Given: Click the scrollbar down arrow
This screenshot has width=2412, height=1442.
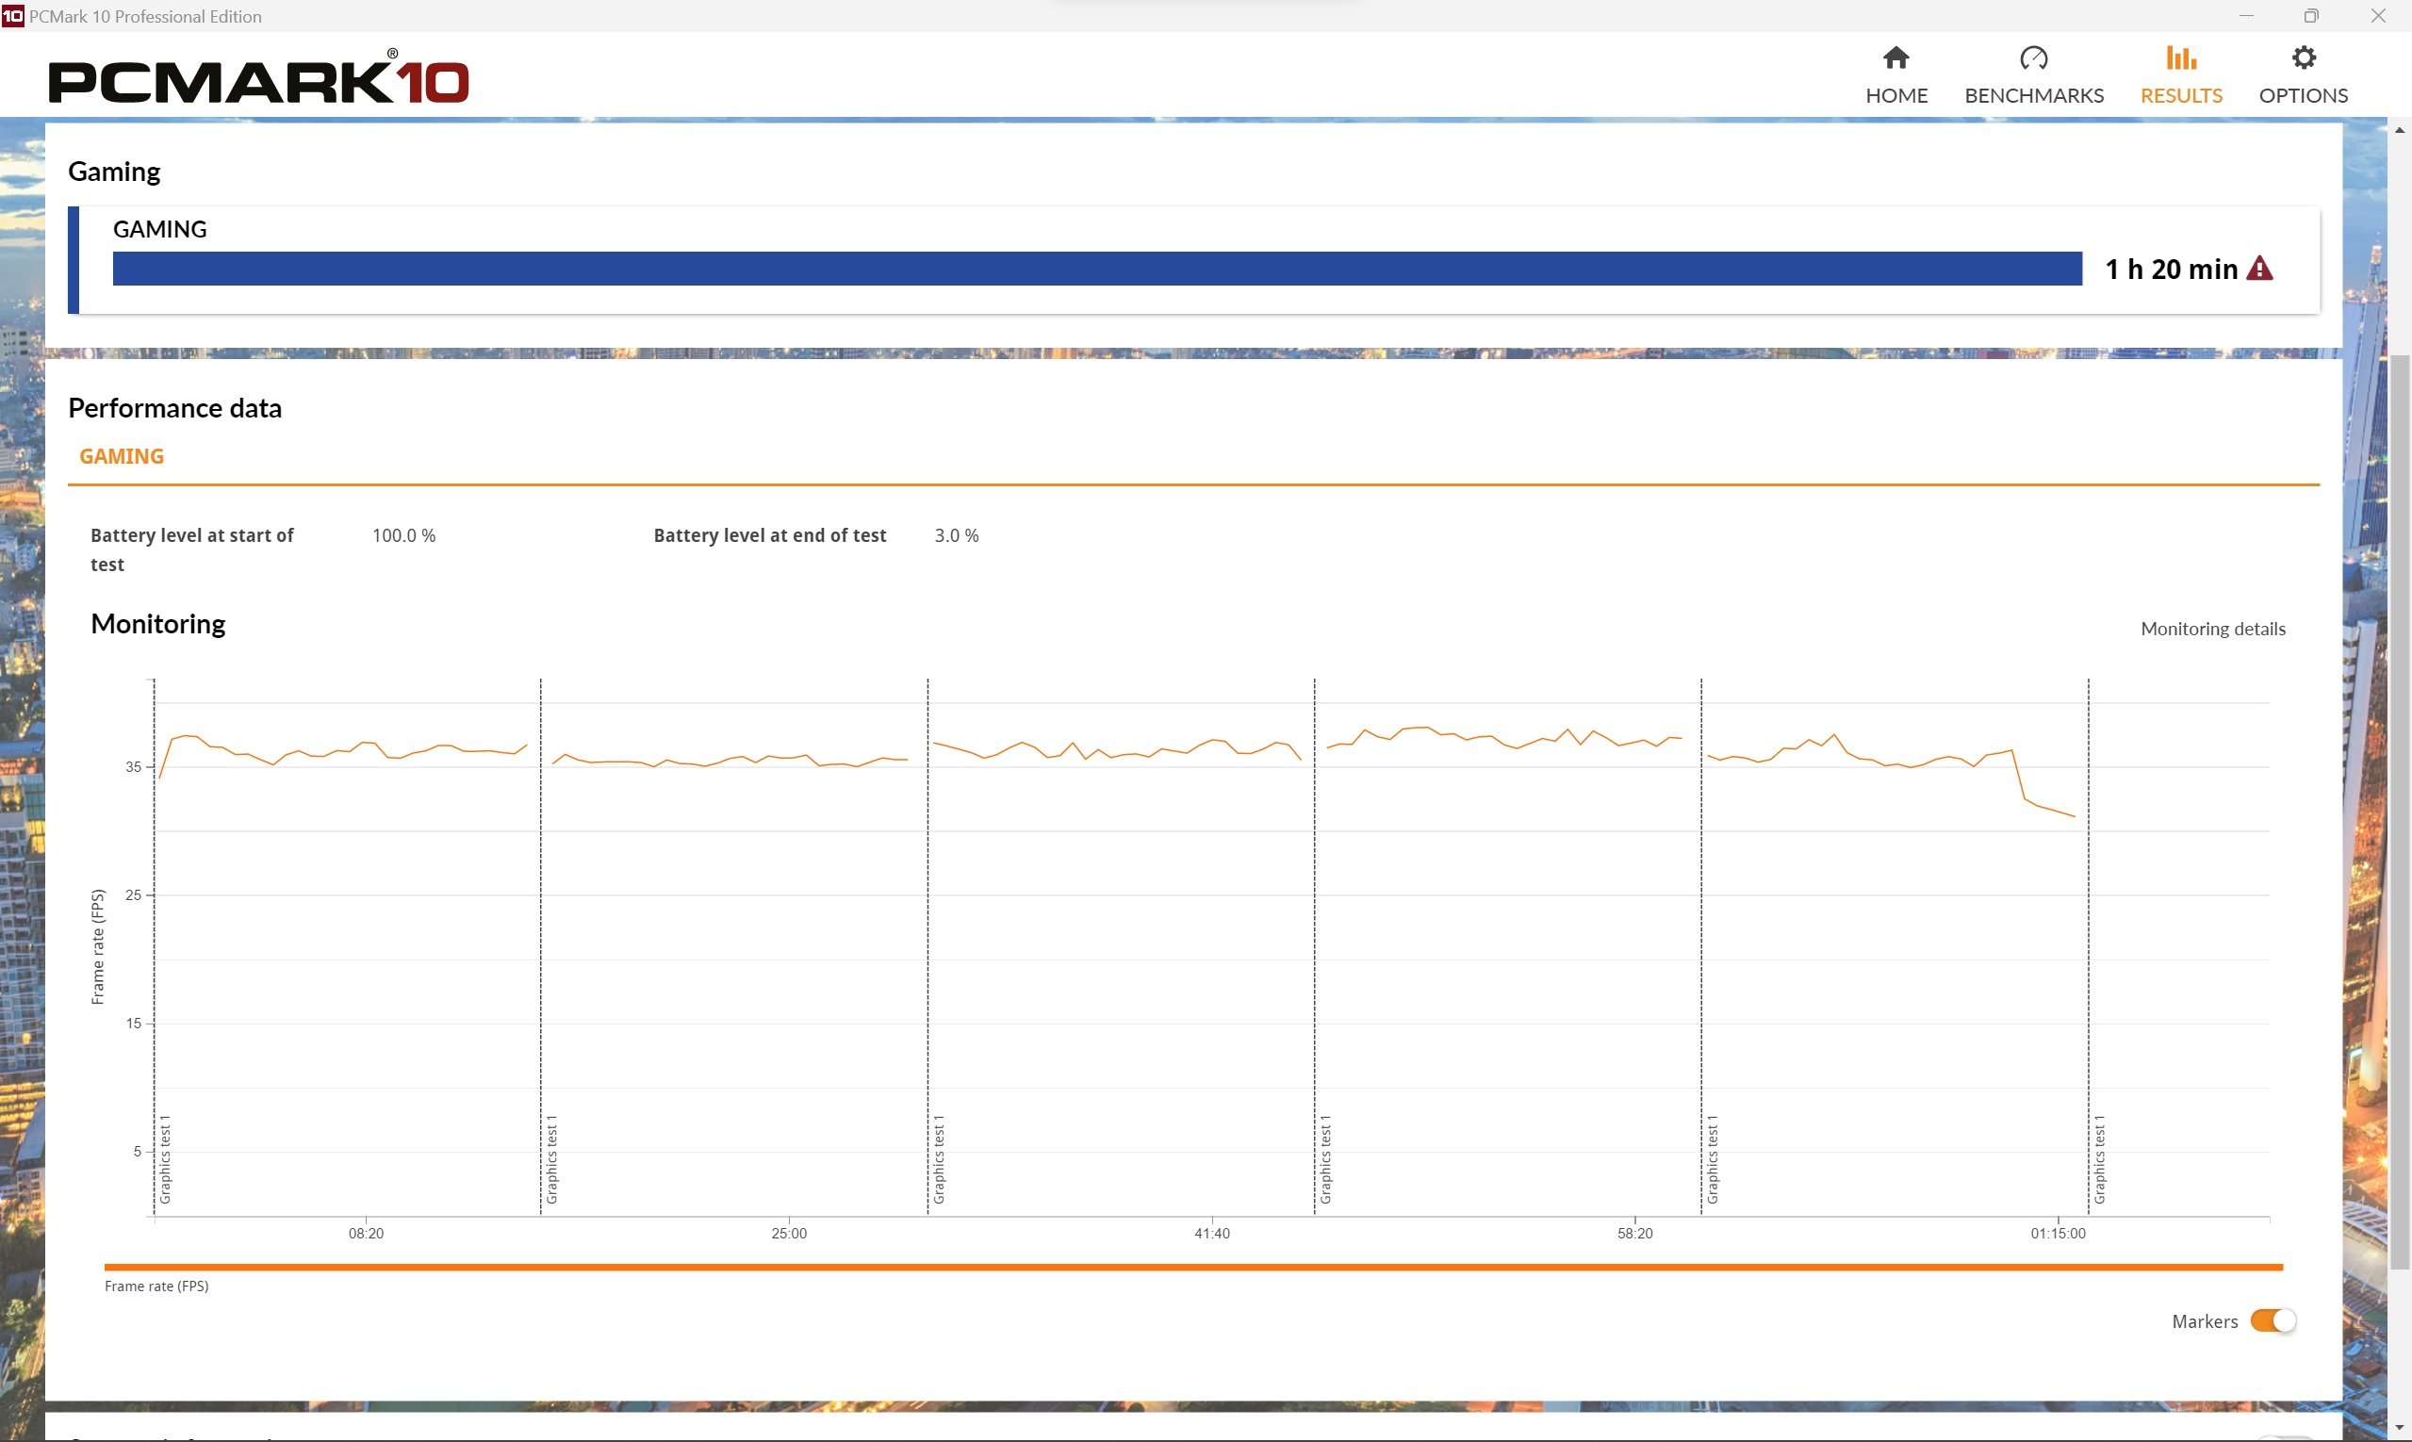Looking at the screenshot, I should [2400, 1429].
